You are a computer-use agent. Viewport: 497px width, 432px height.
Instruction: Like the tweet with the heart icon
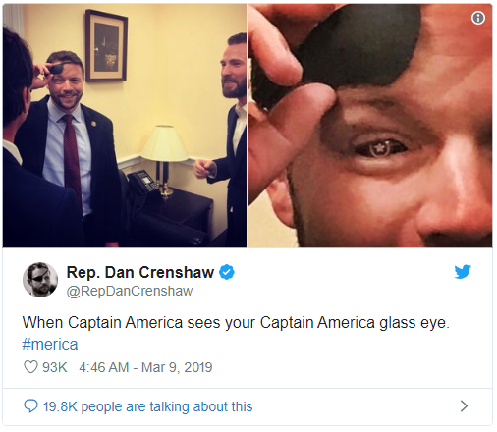tap(30, 367)
